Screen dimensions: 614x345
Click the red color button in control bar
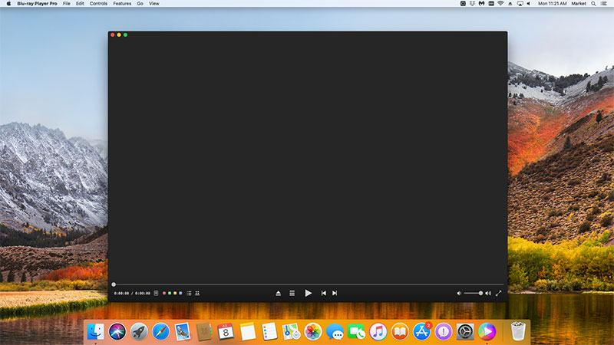point(164,293)
